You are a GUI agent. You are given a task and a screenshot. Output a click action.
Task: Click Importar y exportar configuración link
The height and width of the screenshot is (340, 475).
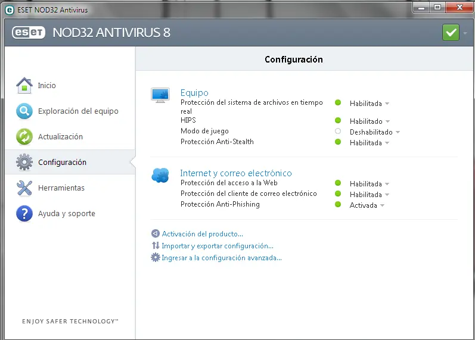point(218,246)
